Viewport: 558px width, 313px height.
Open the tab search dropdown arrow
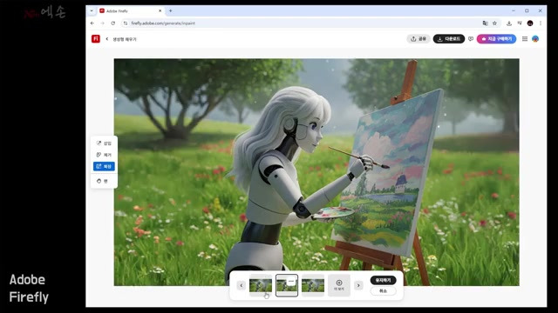(x=92, y=11)
